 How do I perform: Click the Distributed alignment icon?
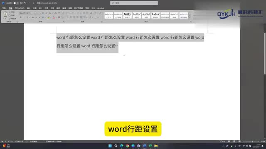point(81,17)
